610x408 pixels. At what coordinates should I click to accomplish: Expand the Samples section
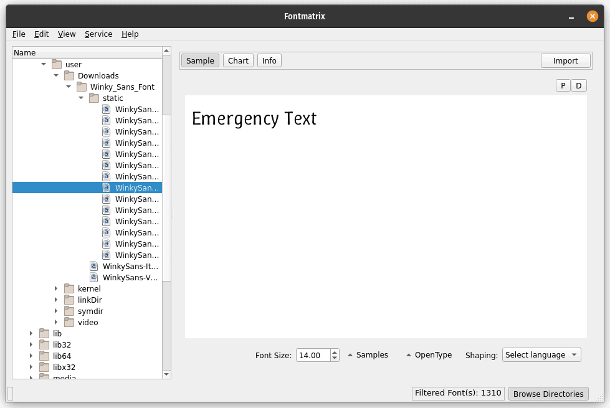368,354
